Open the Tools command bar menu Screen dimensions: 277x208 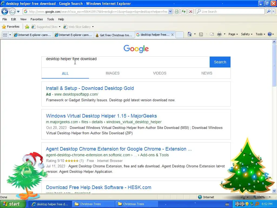click(260, 34)
